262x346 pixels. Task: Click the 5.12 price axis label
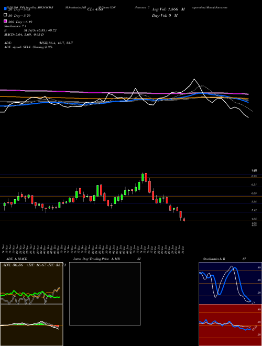click(254, 210)
